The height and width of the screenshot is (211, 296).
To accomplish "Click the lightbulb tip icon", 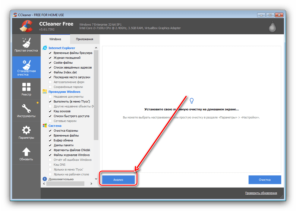I will click(x=191, y=101).
